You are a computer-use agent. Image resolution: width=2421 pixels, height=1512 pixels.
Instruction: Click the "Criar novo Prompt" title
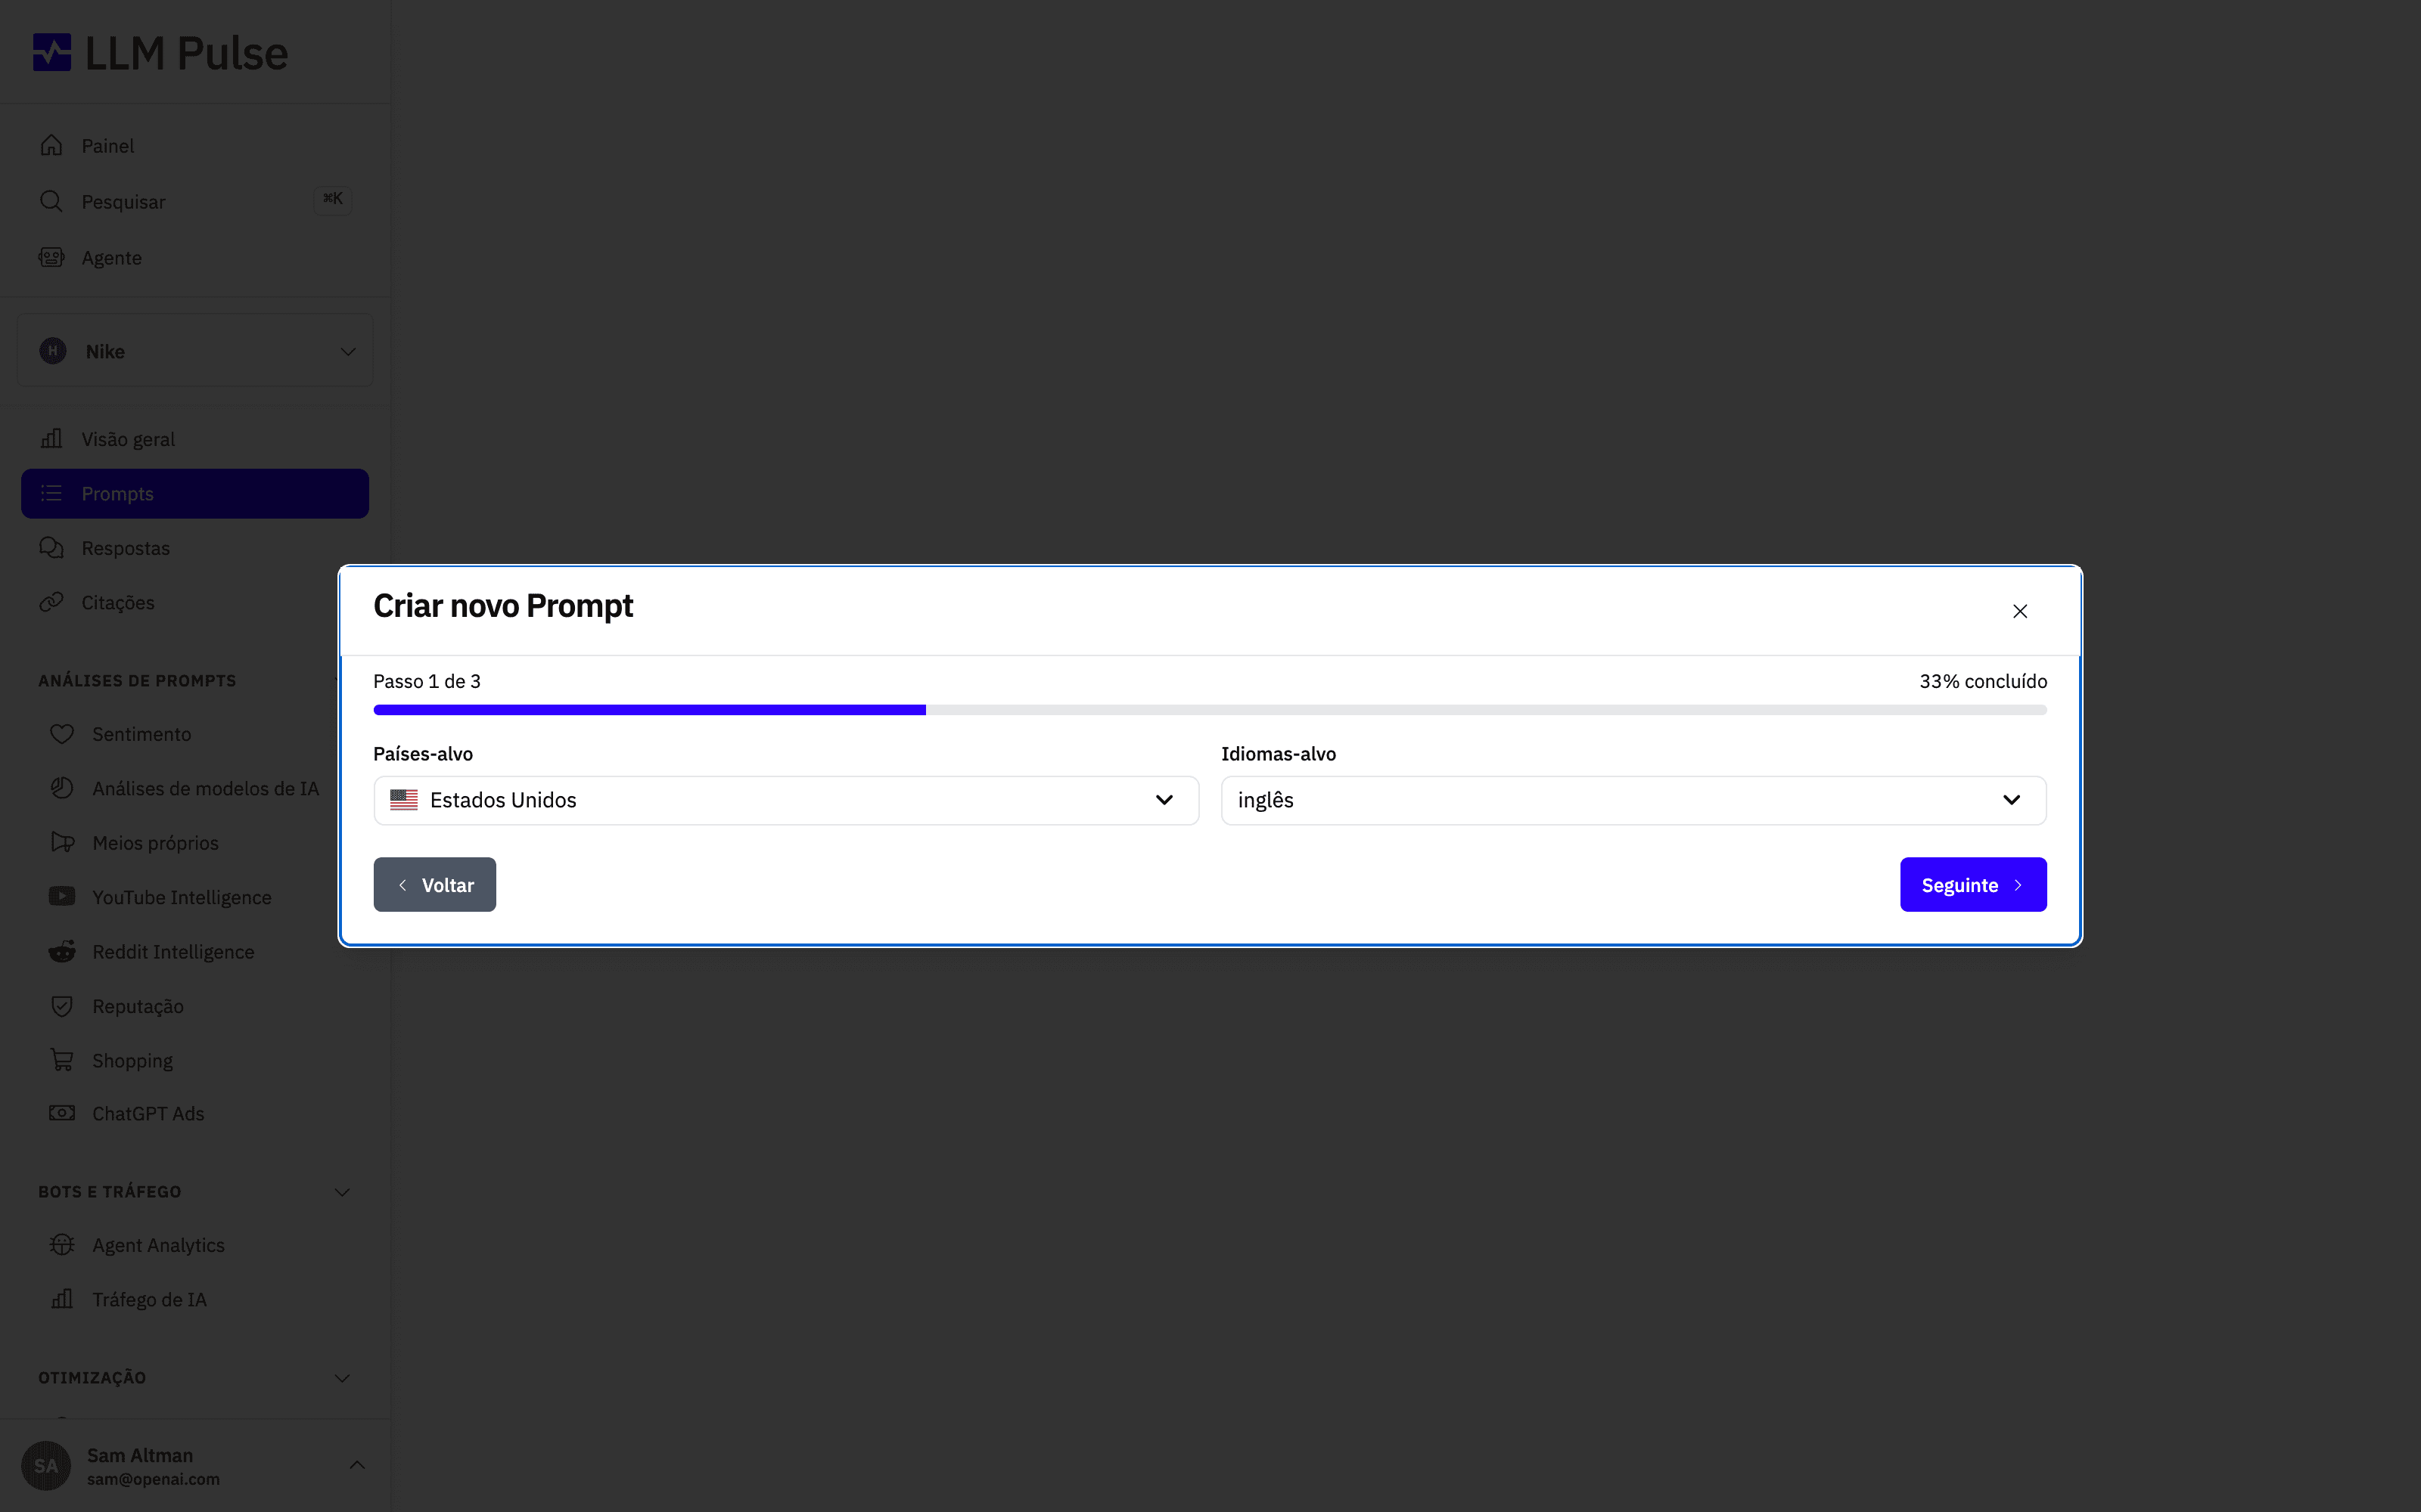[503, 606]
